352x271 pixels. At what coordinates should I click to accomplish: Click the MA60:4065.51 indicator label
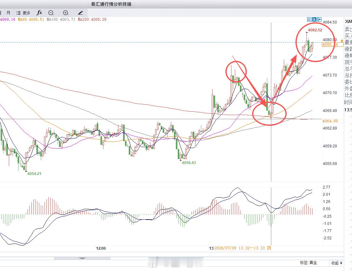(x=31, y=19)
